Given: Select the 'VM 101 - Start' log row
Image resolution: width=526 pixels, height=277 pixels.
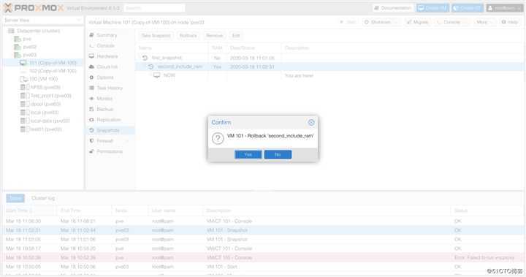Looking at the screenshot, I should click(263, 267).
